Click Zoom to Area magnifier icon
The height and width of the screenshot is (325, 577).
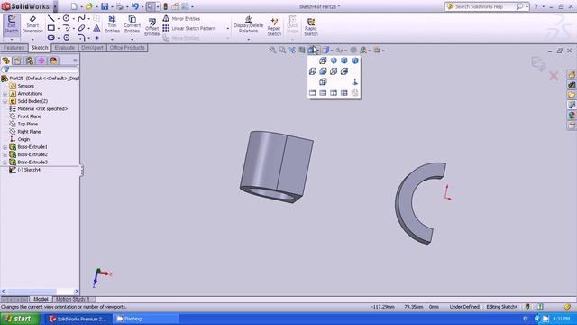coord(282,50)
